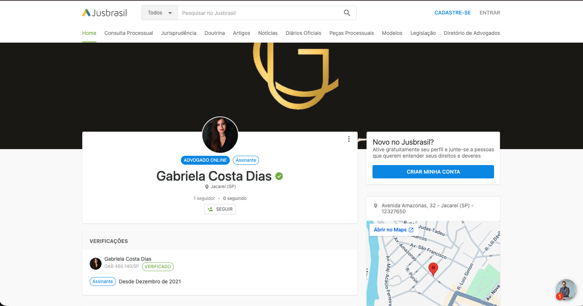The image size is (583, 306).
Task: Click the ENTRAR link
Action: (490, 13)
